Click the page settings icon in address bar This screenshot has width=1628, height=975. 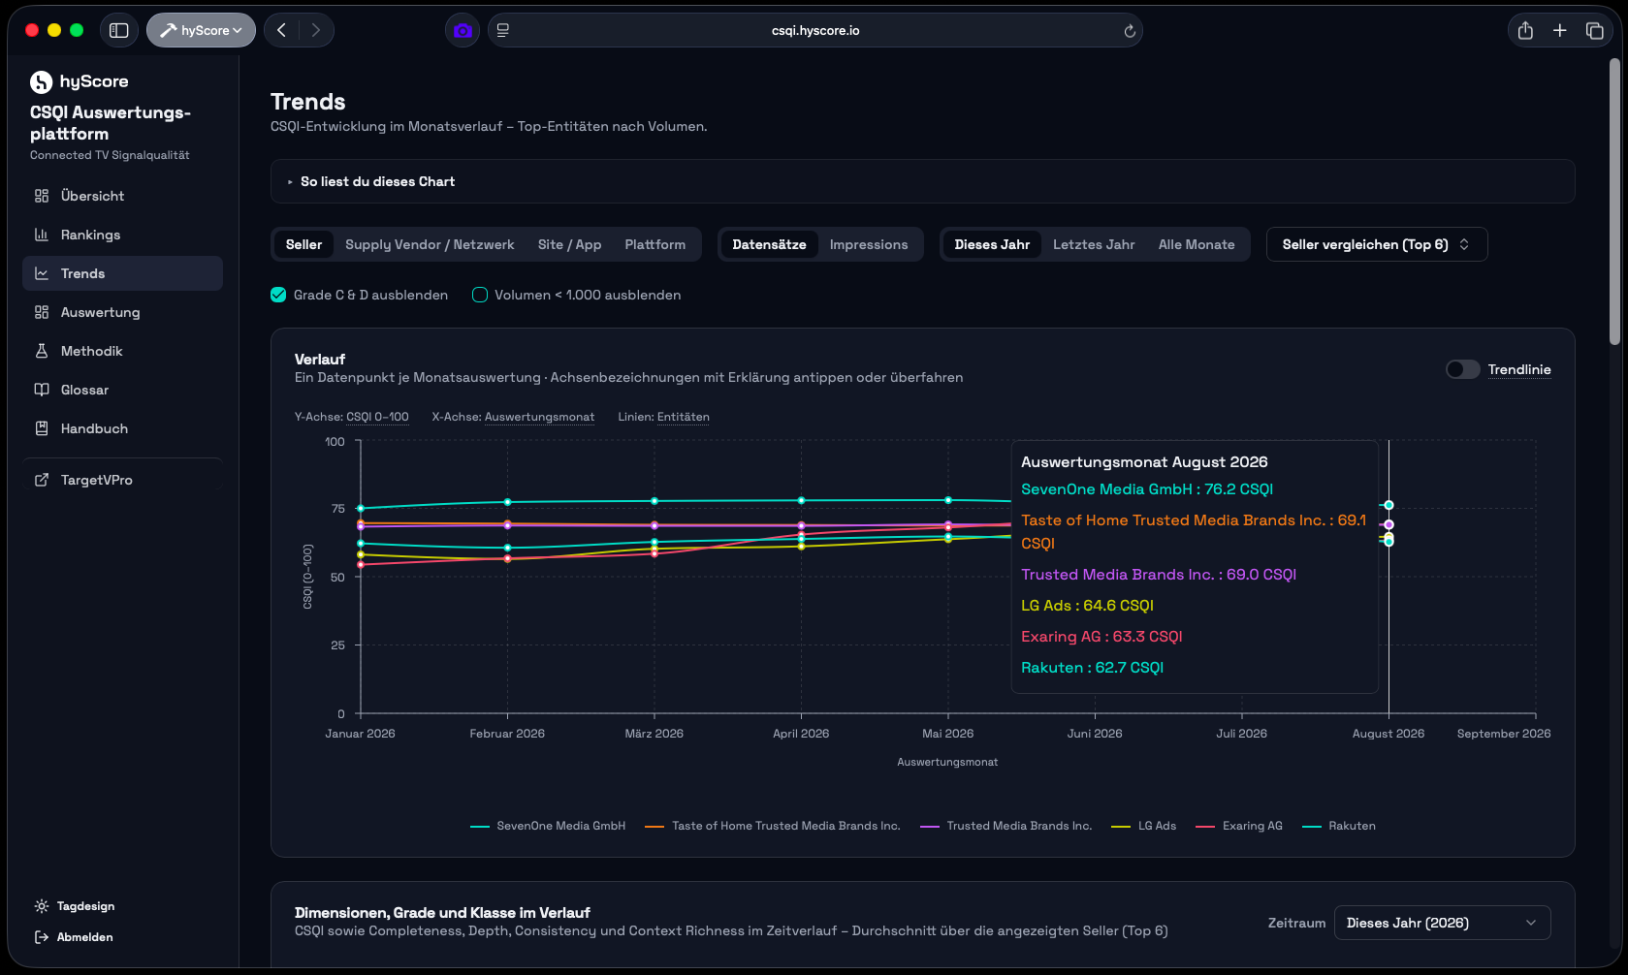pos(503,30)
